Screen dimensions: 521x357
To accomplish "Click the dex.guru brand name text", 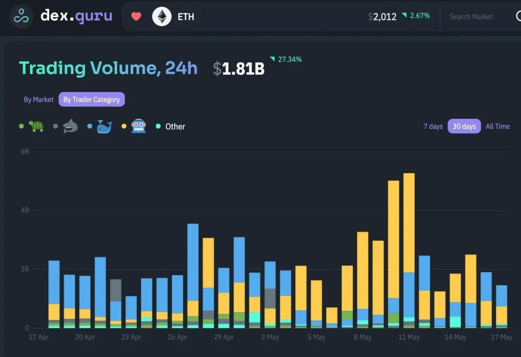I will (x=76, y=16).
